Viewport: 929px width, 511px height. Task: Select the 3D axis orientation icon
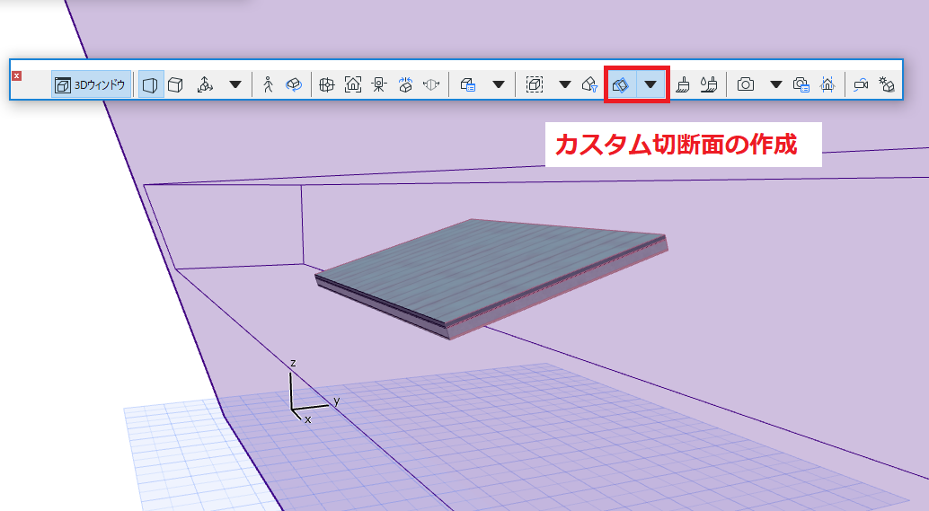205,84
